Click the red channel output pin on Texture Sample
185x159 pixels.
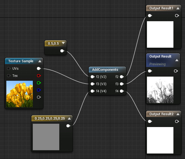pos(39,76)
